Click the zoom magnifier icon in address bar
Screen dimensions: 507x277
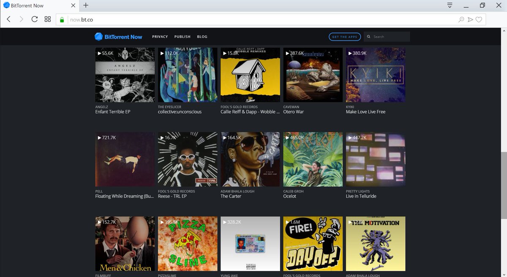click(x=461, y=19)
